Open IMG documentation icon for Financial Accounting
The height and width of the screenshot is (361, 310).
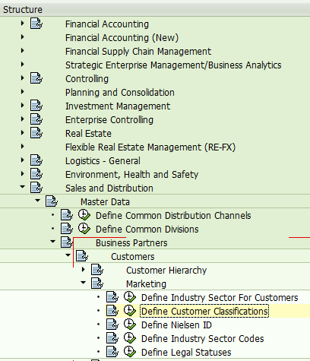click(x=36, y=24)
